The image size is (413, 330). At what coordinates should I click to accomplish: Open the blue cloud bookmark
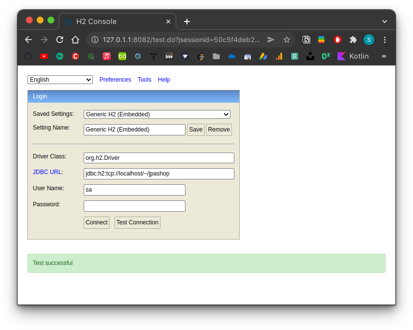click(x=232, y=56)
